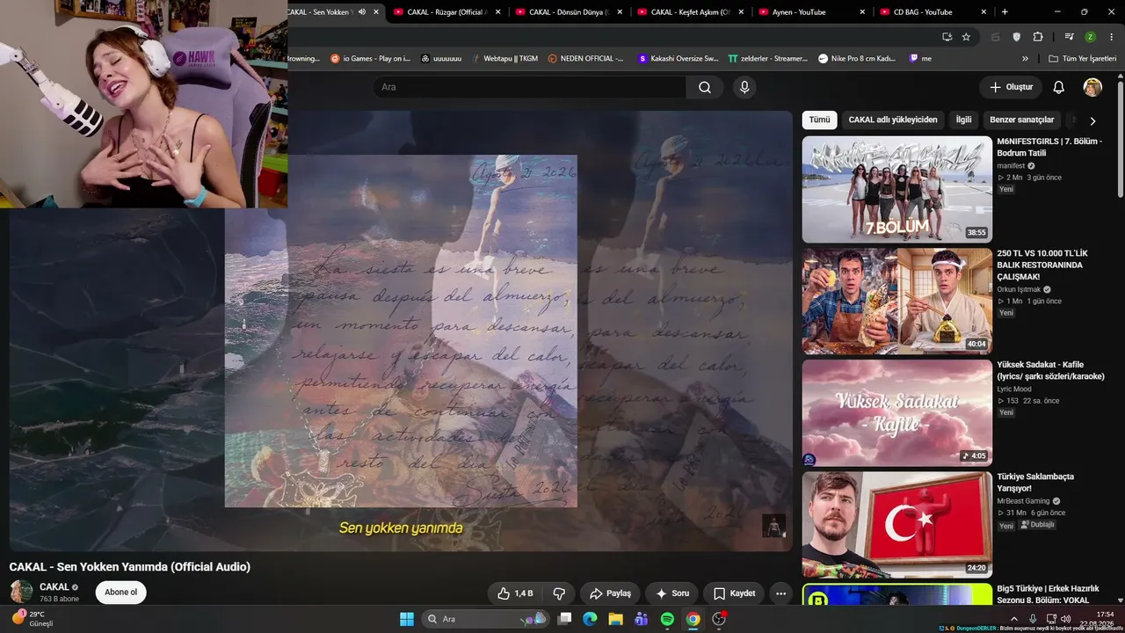
Task: Open the Windows Start menu
Action: (x=407, y=619)
